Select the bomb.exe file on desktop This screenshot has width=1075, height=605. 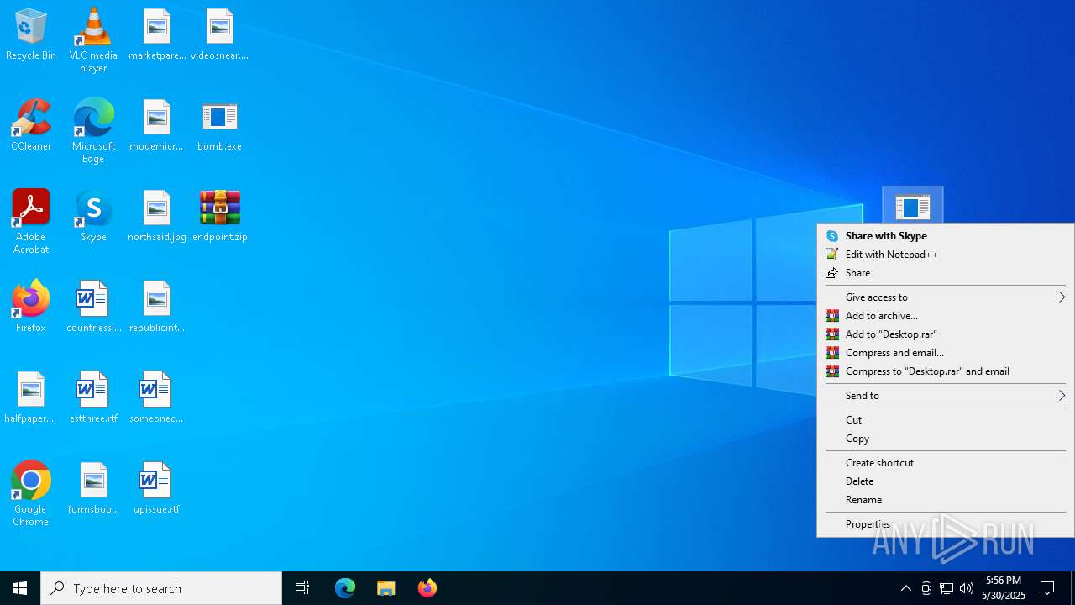219,126
